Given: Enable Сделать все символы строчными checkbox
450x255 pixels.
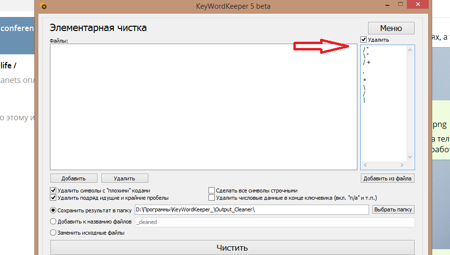Looking at the screenshot, I should pos(211,190).
